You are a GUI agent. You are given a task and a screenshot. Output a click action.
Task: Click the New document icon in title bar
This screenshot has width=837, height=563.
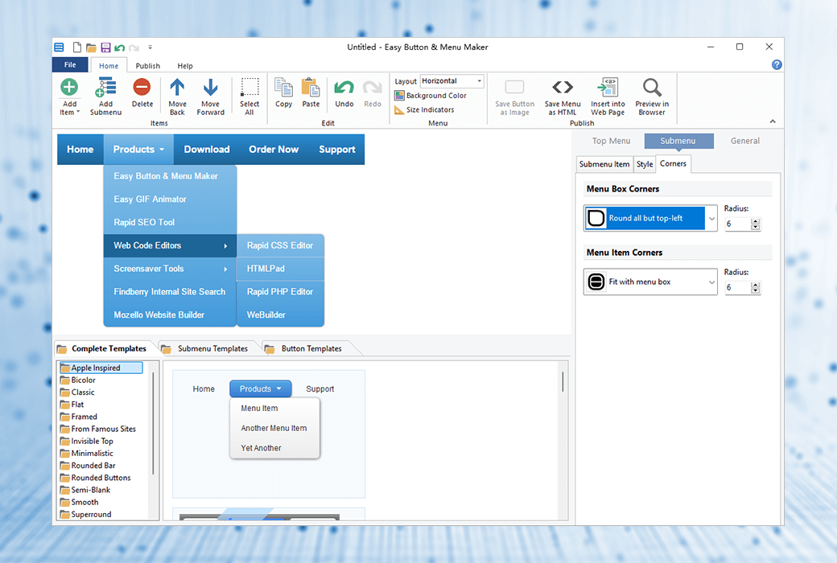pyautogui.click(x=77, y=47)
